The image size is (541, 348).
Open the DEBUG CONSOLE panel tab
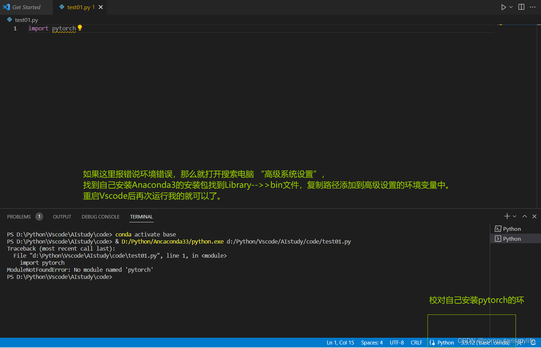click(x=100, y=217)
